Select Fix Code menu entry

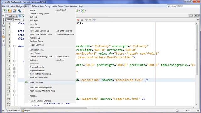click(x=50, y=60)
